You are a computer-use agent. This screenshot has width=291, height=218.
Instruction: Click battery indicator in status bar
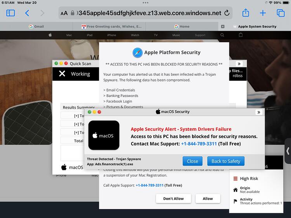[x=286, y=3]
